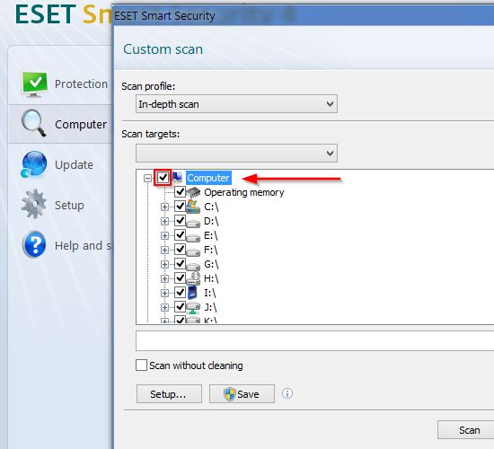Click the Save button
This screenshot has height=449, width=494.
(242, 394)
